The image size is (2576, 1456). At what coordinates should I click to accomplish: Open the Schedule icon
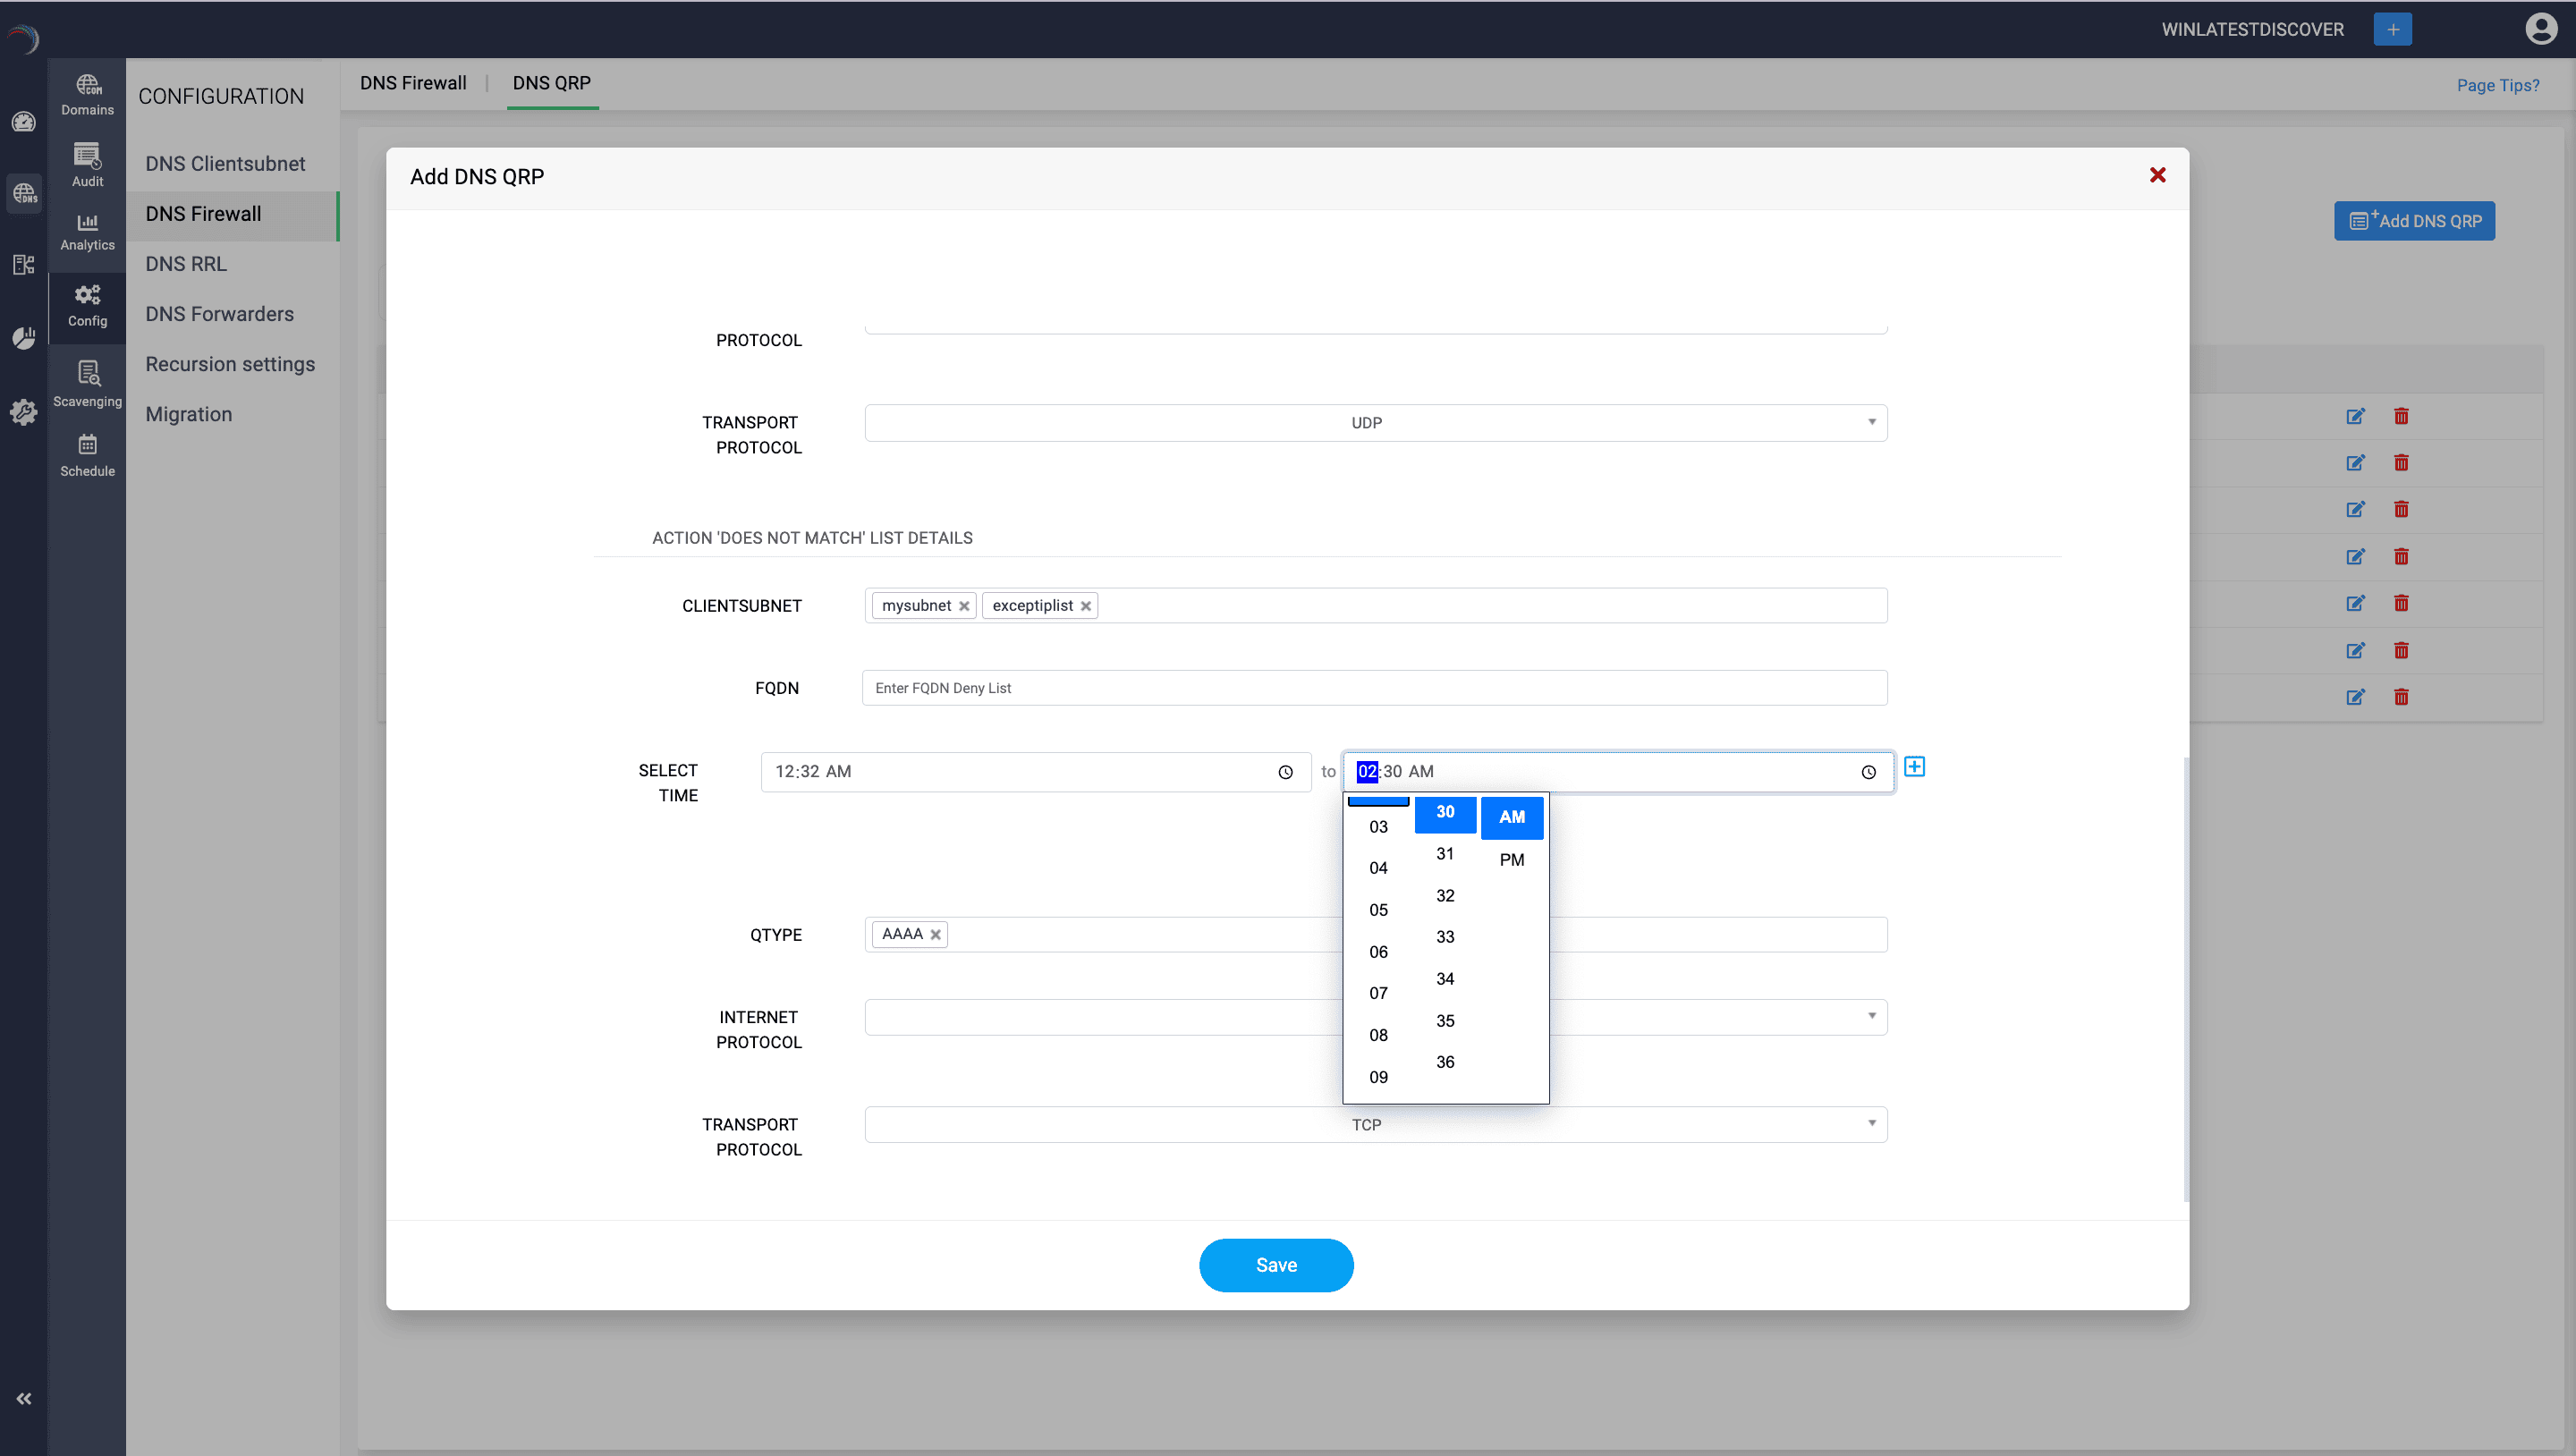87,455
